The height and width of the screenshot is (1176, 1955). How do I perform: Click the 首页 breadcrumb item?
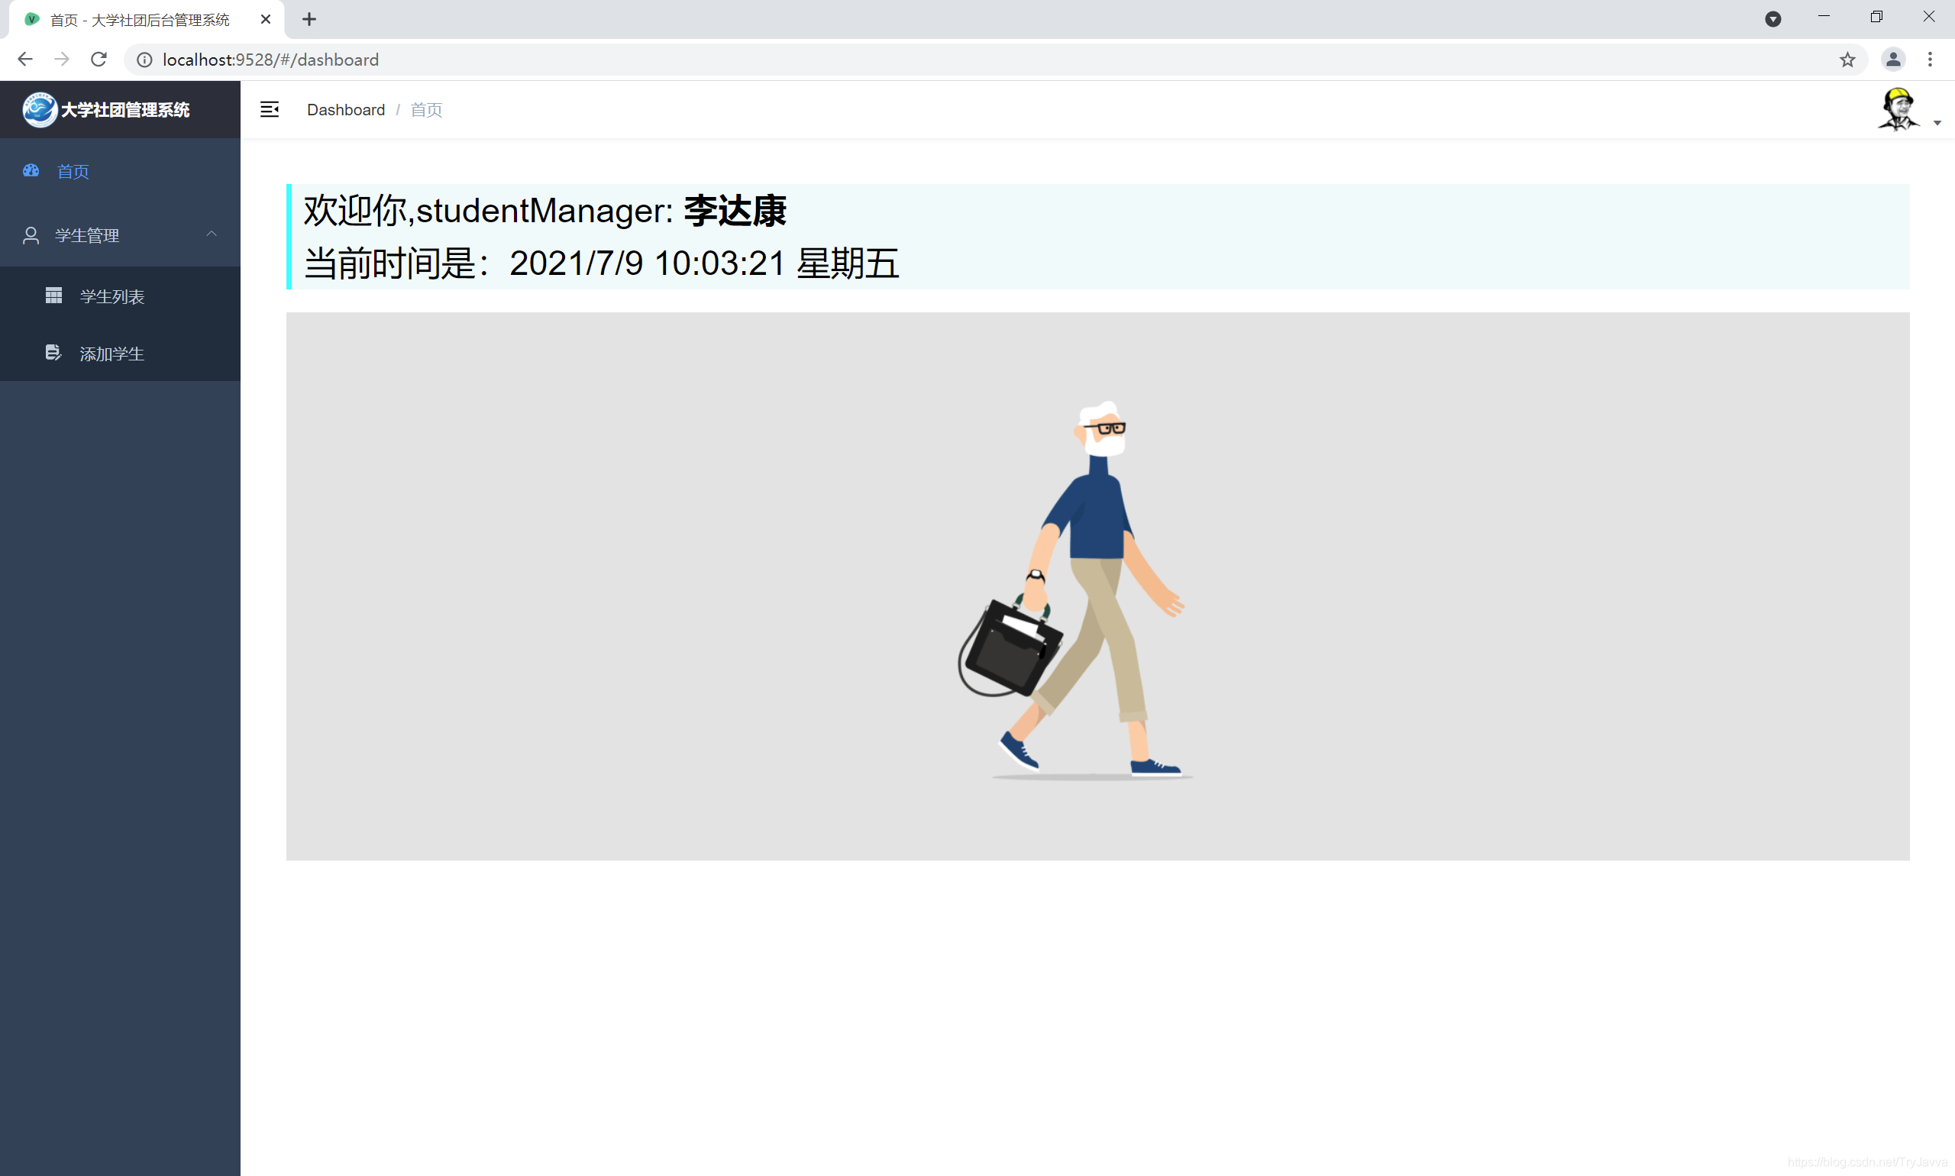[425, 109]
